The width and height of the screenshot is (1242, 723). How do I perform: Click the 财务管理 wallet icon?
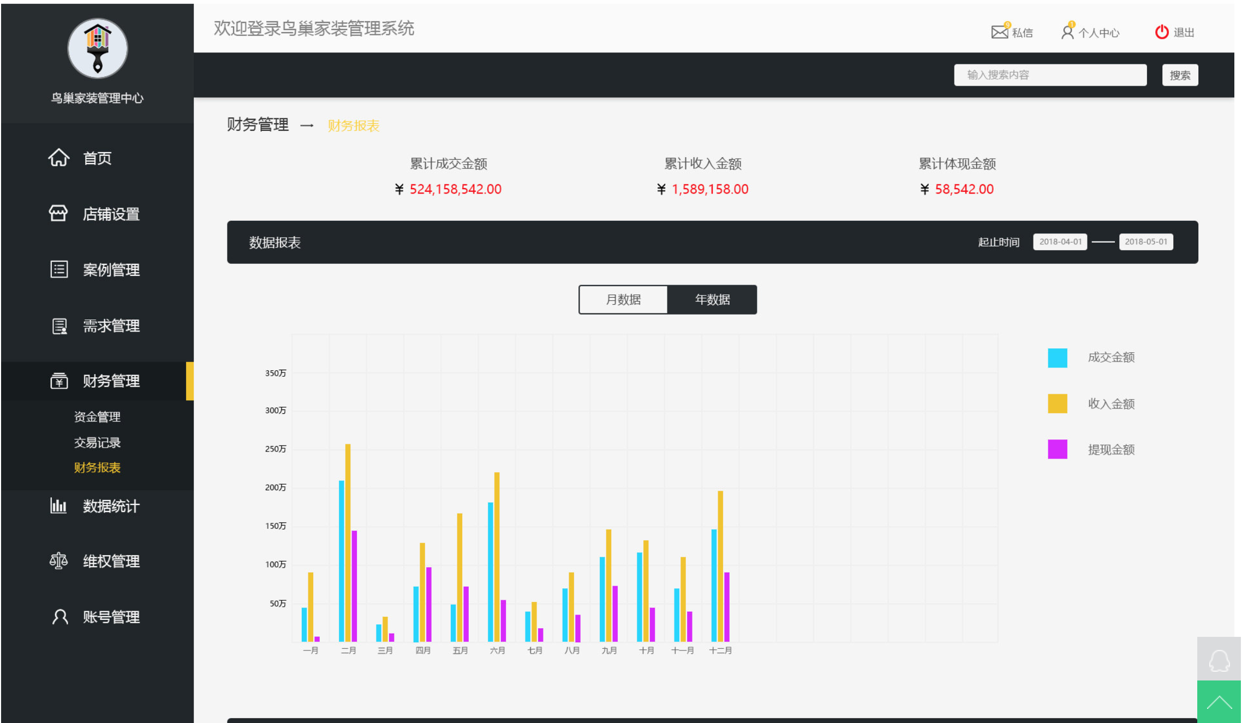tap(59, 381)
